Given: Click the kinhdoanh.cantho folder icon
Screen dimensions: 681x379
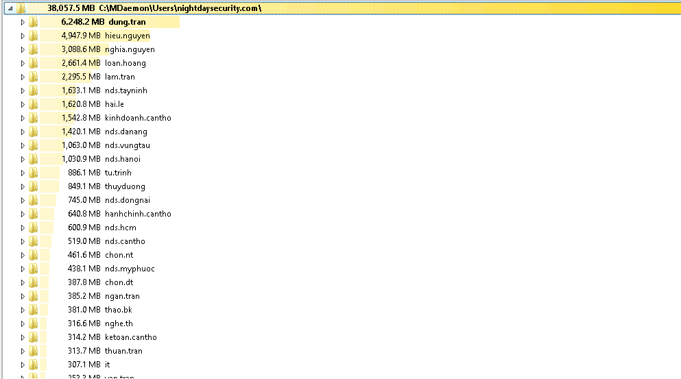Looking at the screenshot, I should 34,118.
